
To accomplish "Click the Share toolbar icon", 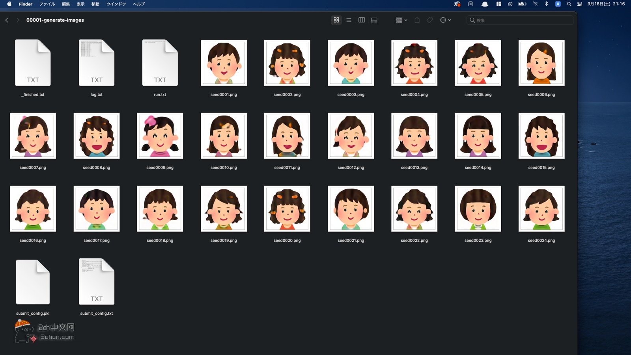I will pyautogui.click(x=417, y=20).
